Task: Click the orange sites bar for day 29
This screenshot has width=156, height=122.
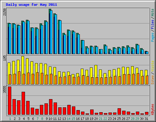Action: [138, 79]
